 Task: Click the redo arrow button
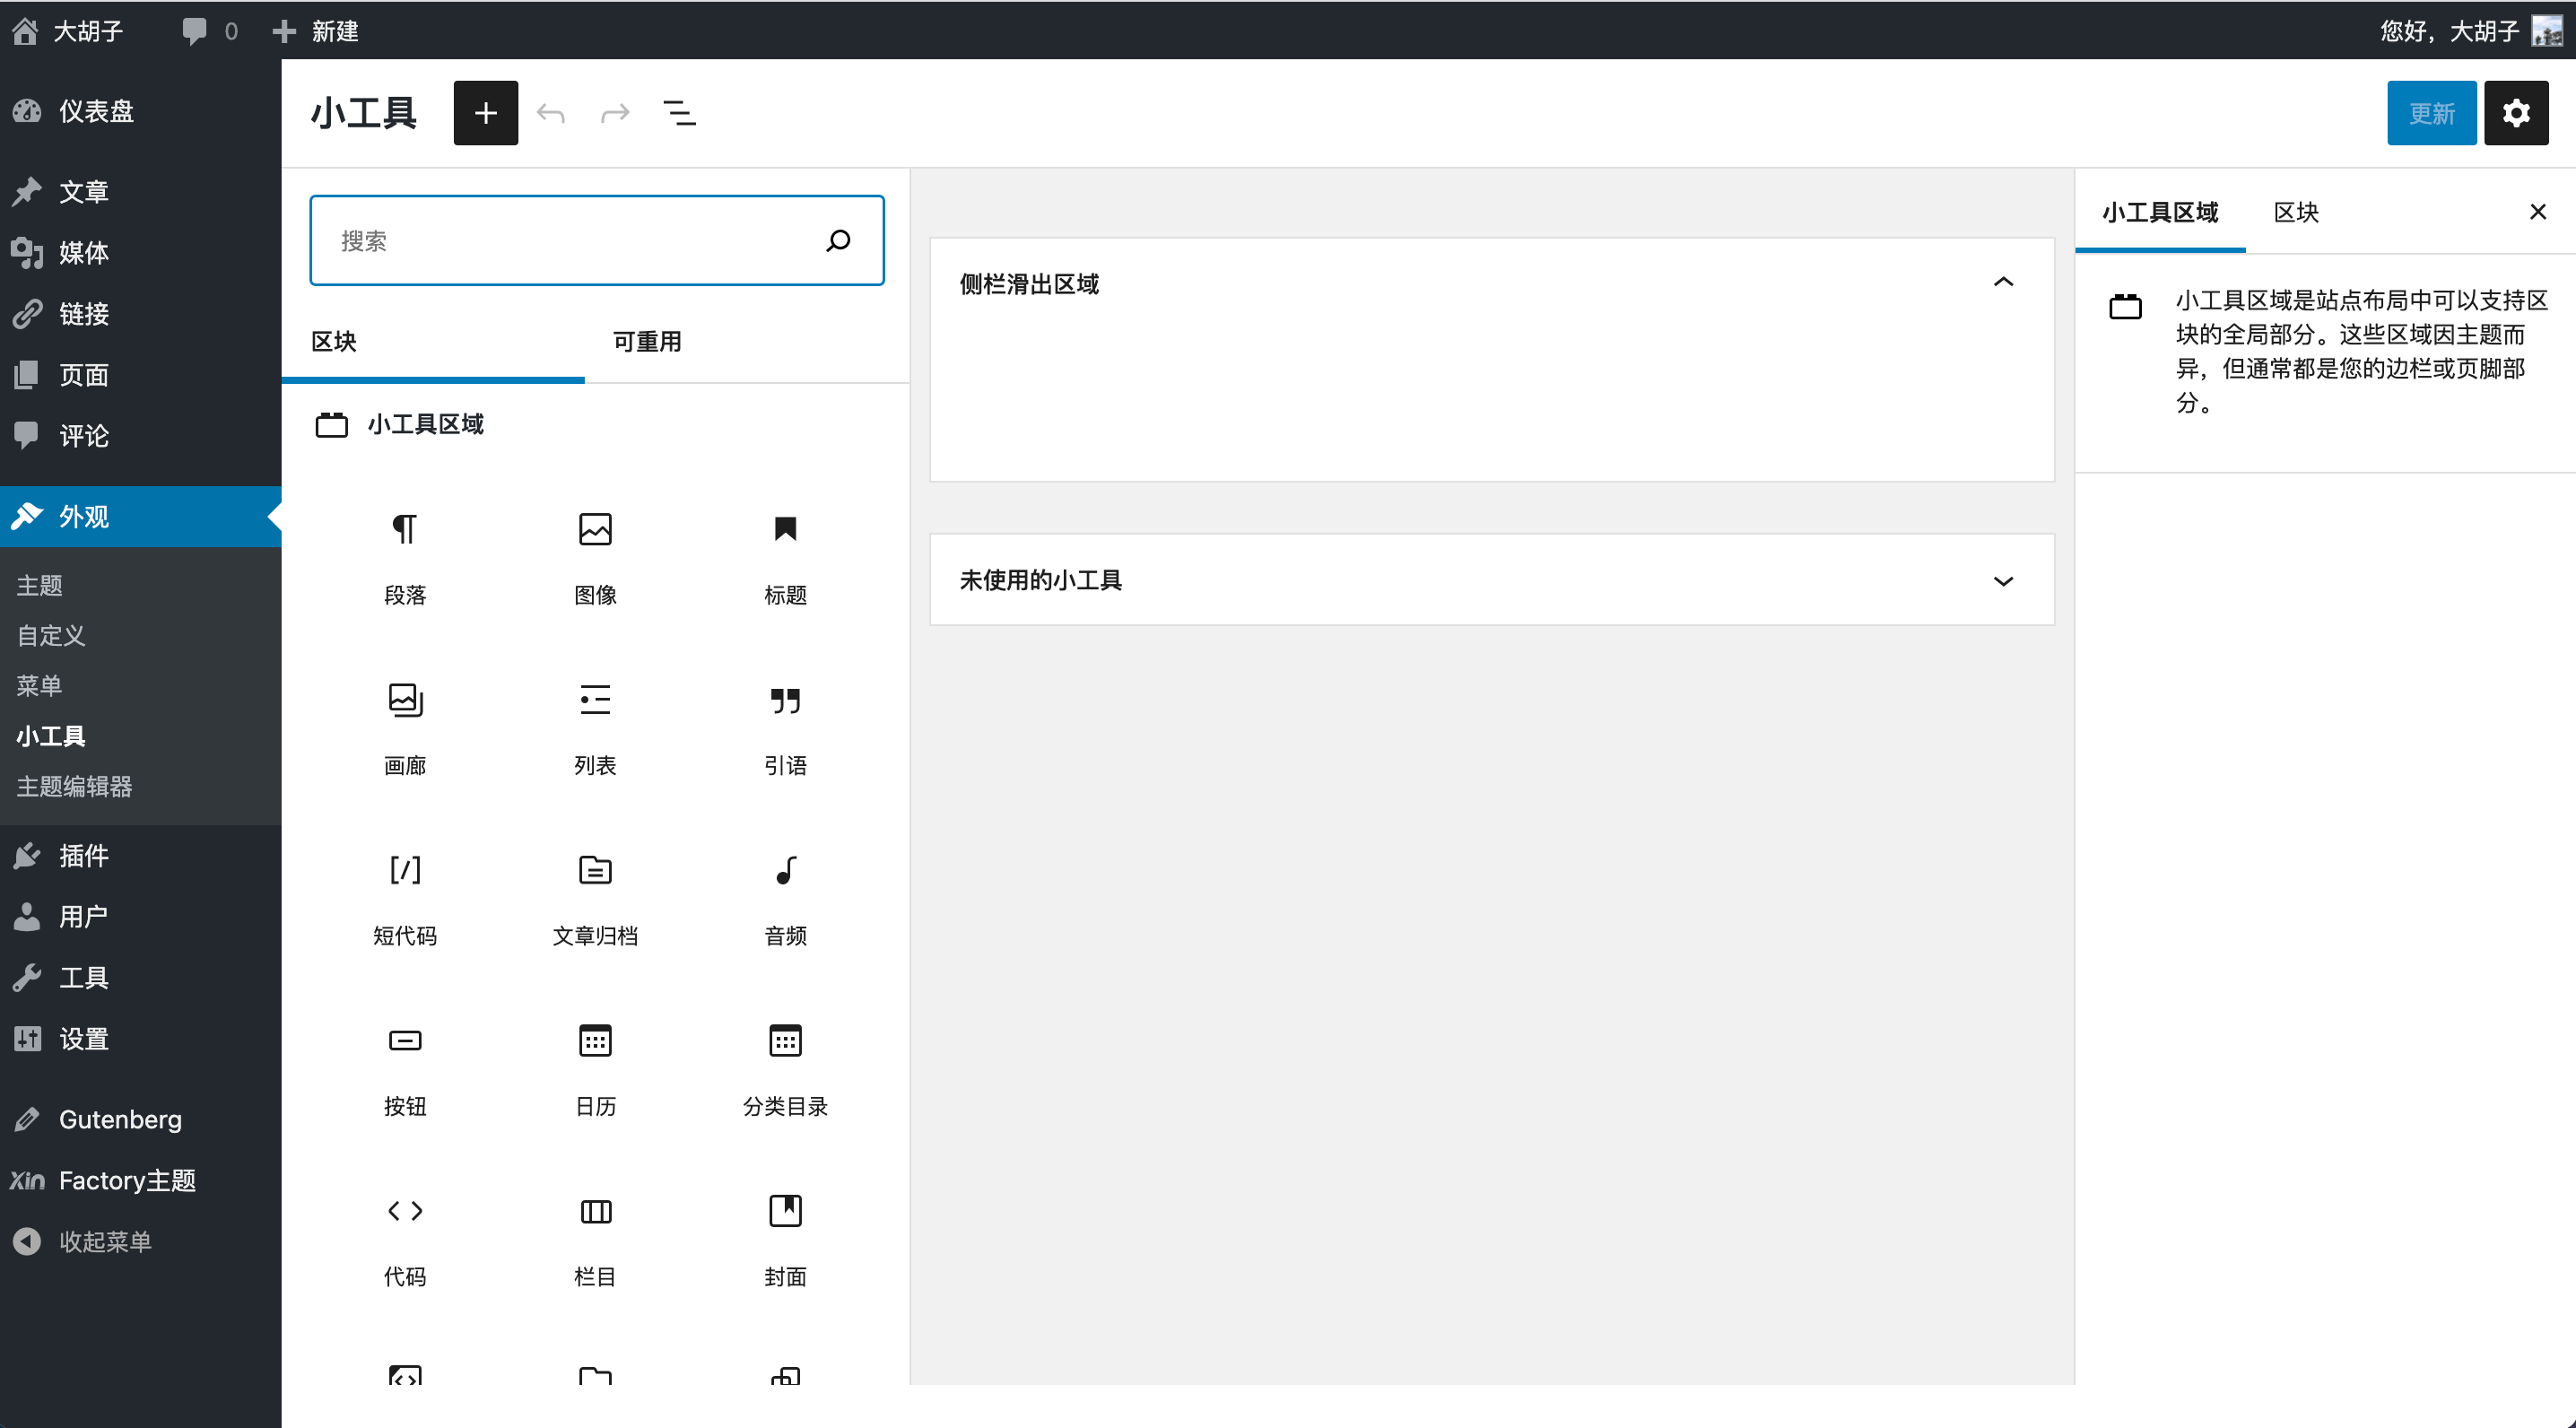pyautogui.click(x=614, y=112)
